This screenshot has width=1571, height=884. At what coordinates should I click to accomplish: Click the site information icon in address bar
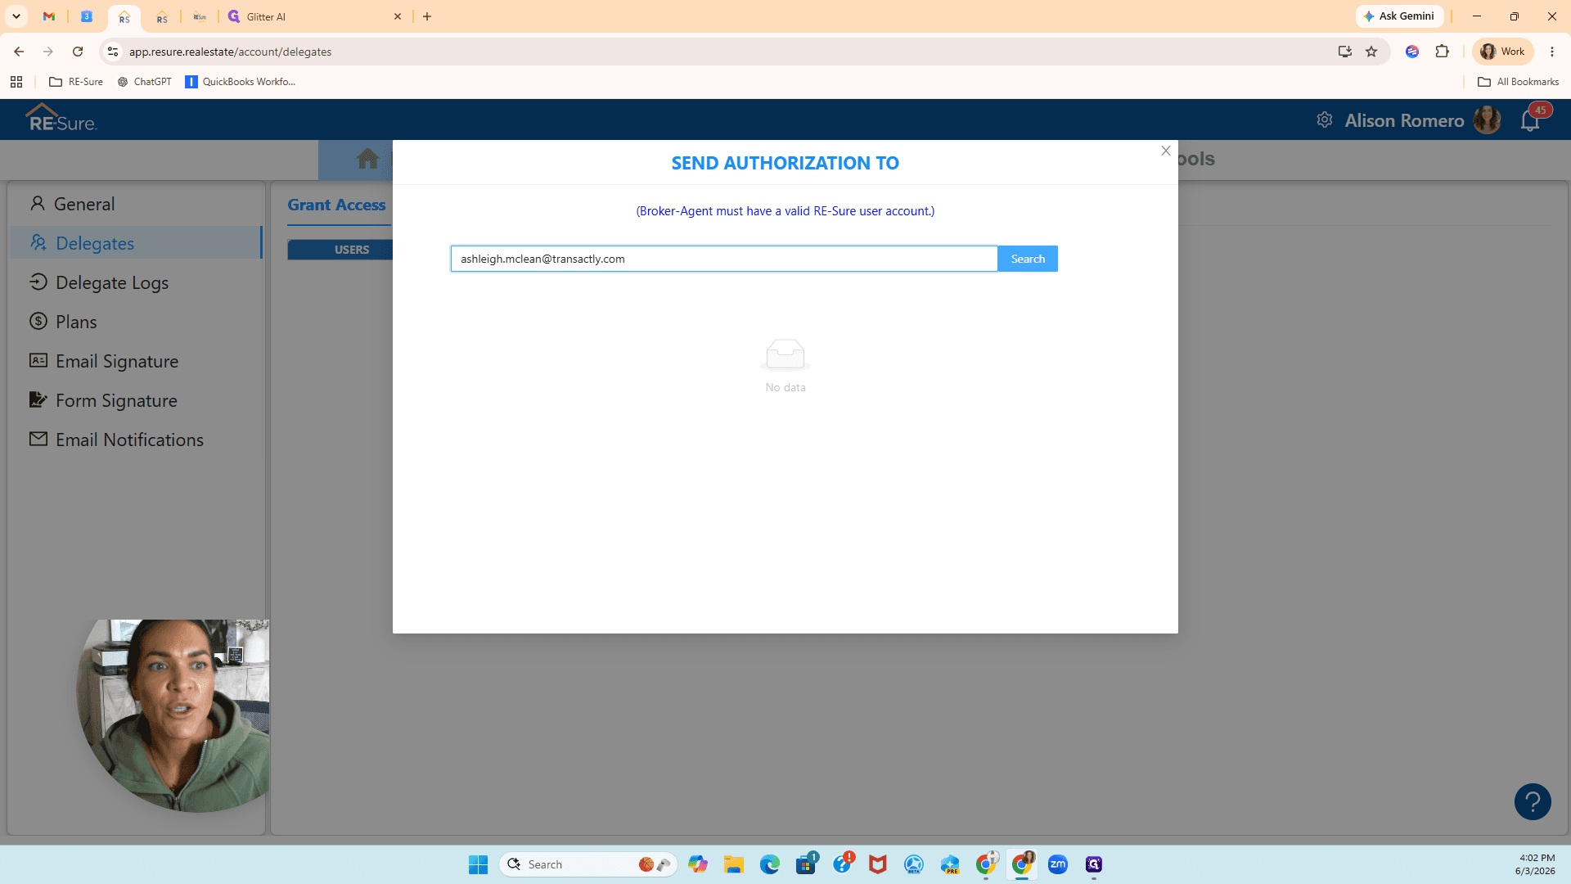point(113,52)
